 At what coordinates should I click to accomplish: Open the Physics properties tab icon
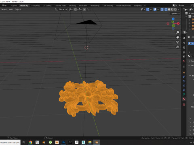184,86
